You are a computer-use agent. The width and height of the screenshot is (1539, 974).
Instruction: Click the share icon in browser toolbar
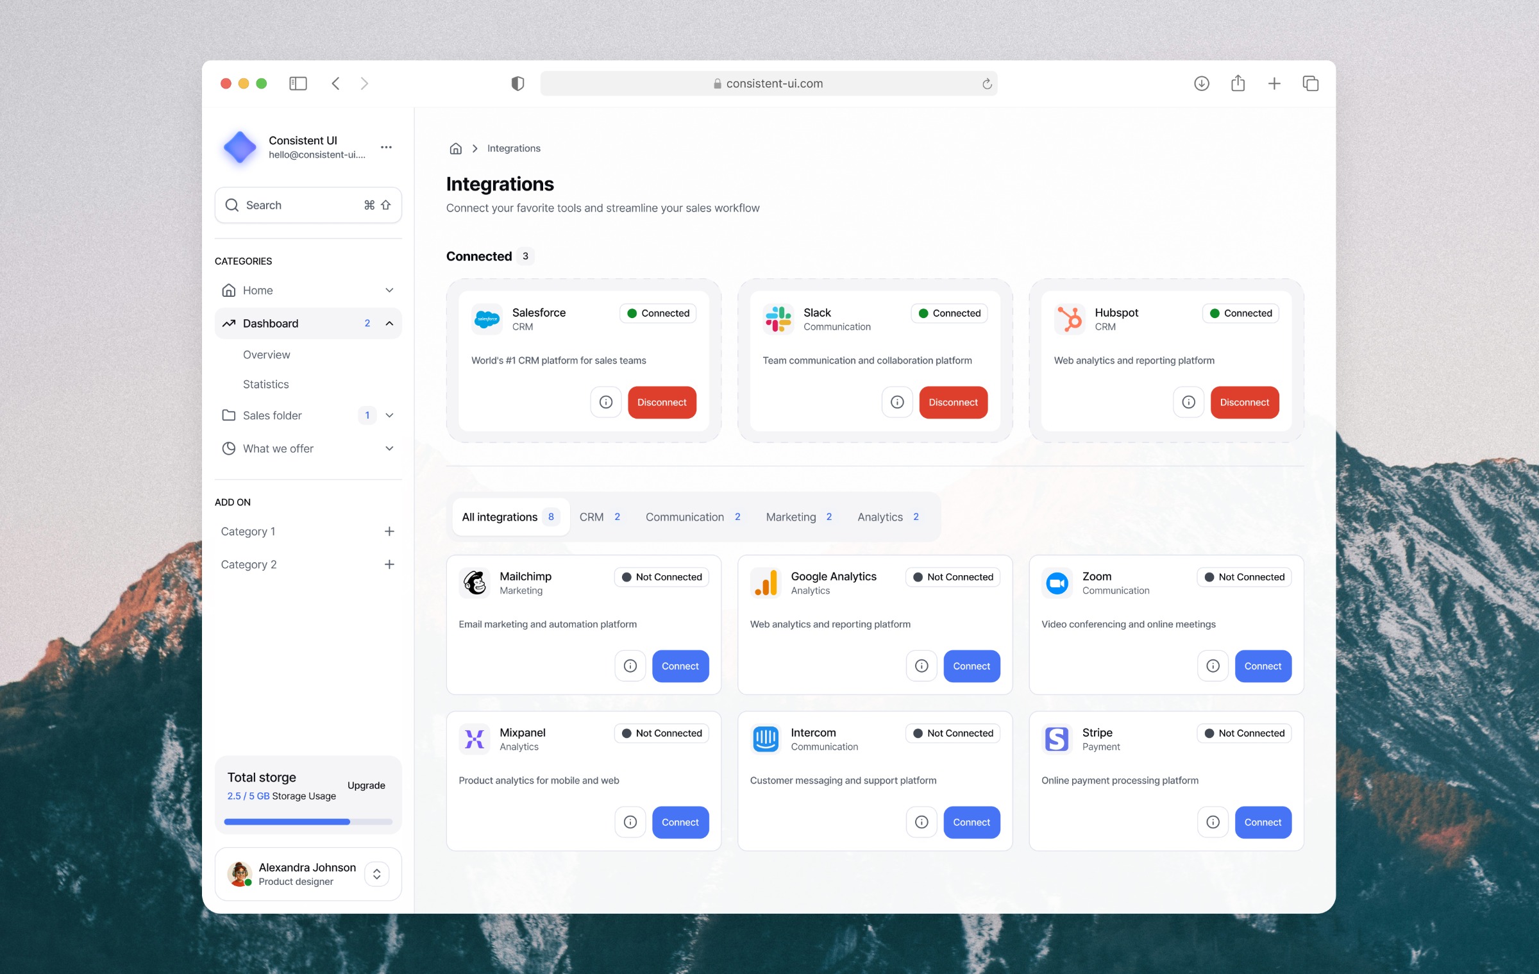pyautogui.click(x=1238, y=83)
